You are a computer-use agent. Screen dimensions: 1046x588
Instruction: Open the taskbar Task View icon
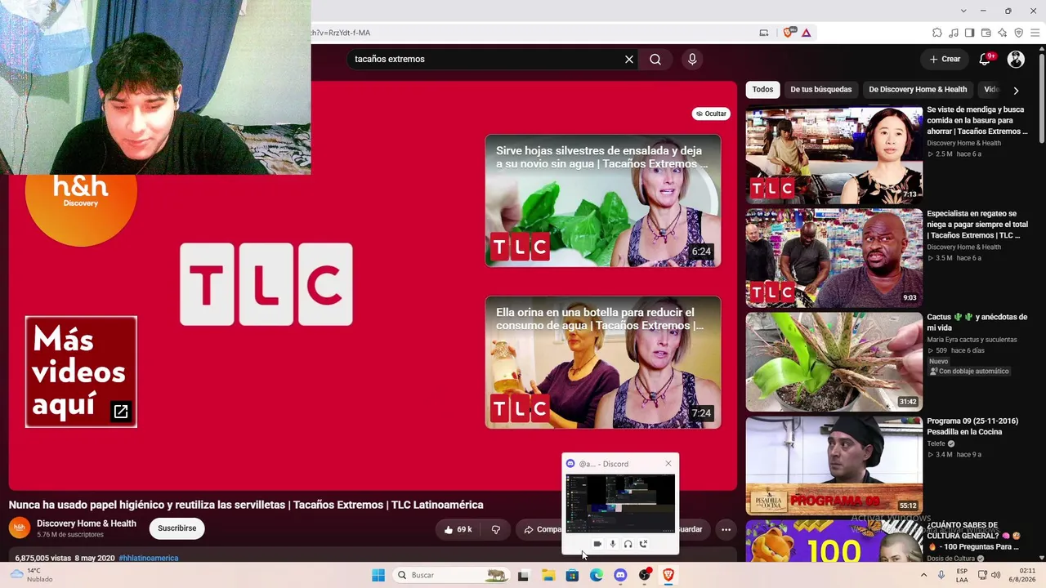click(523, 575)
